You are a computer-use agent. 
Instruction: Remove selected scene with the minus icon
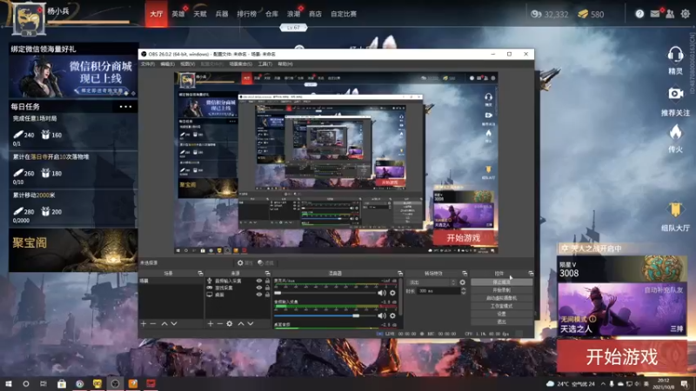tap(153, 324)
